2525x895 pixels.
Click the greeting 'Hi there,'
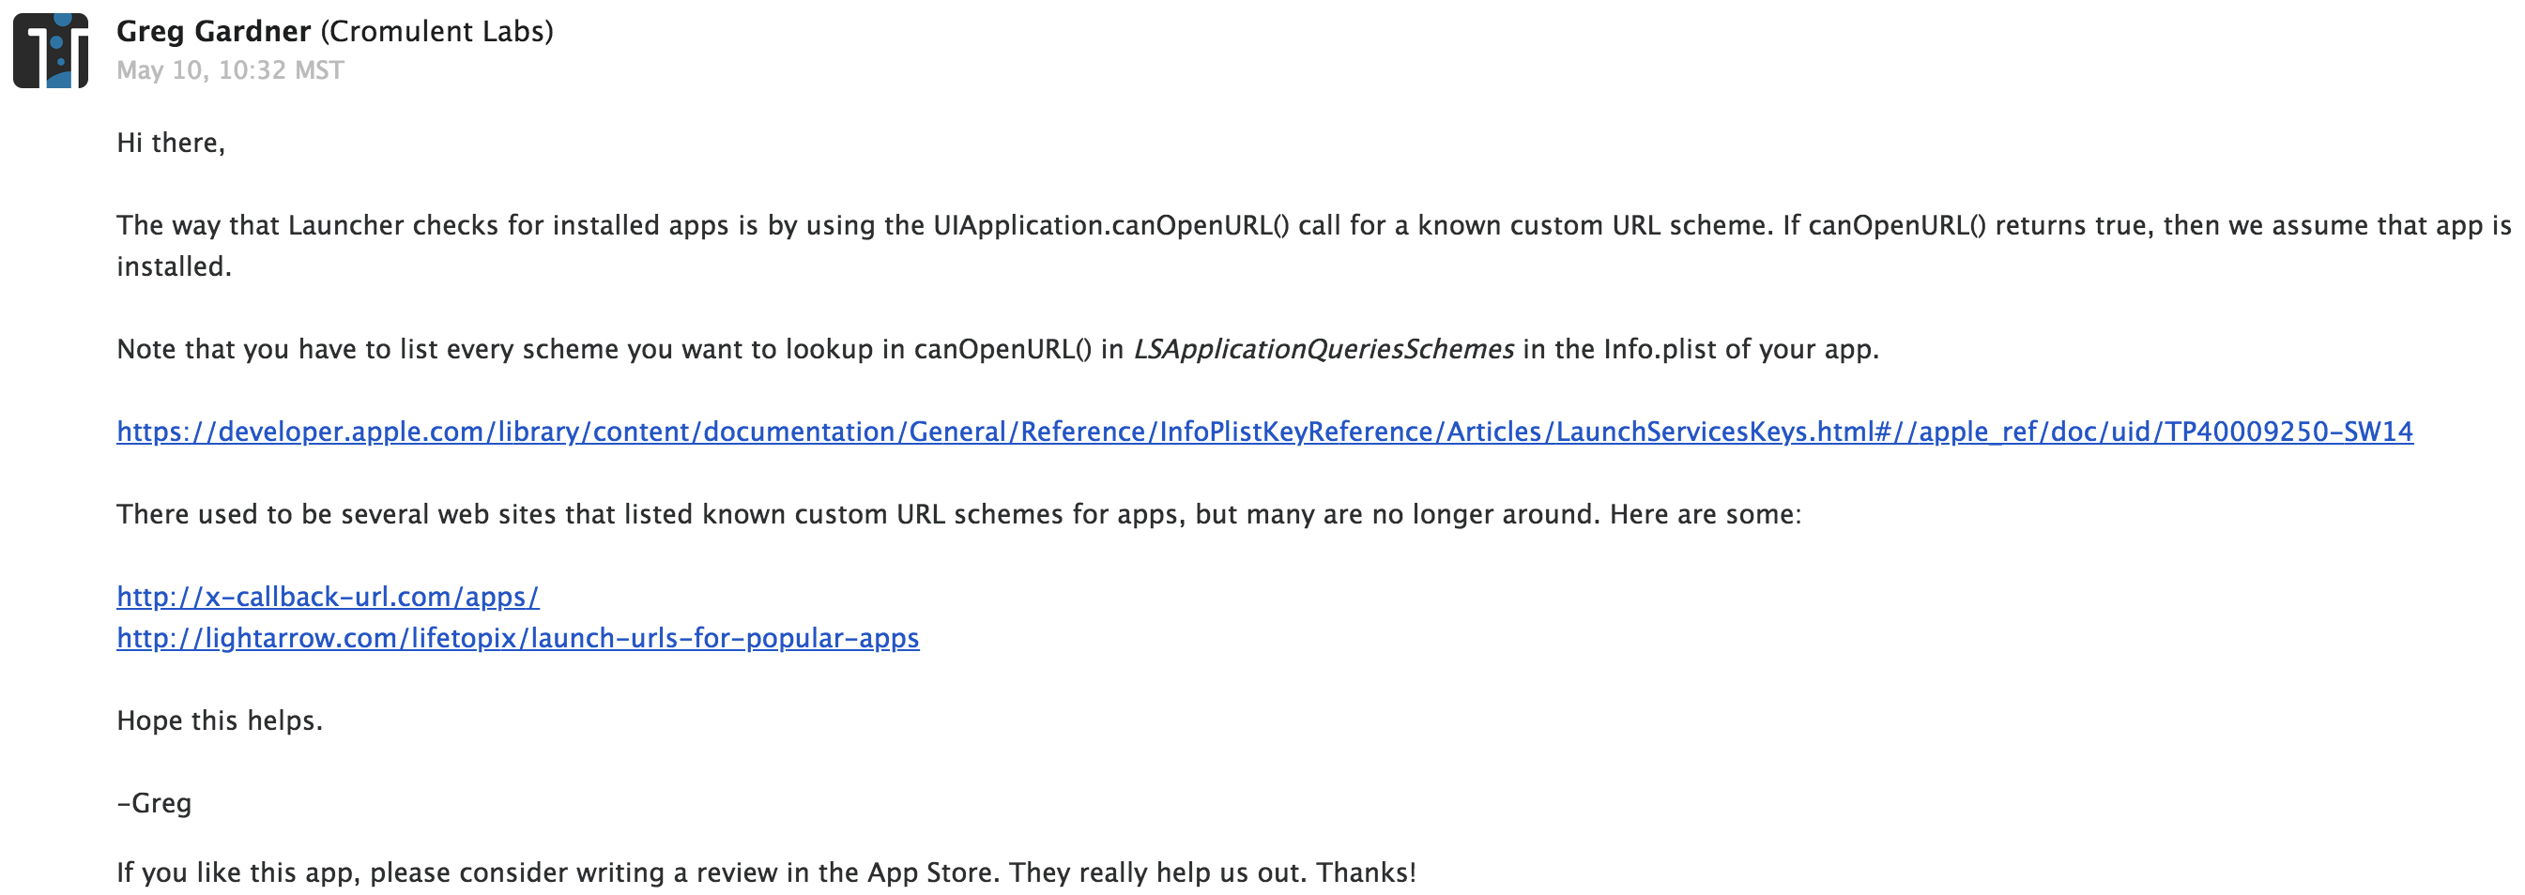tap(171, 143)
